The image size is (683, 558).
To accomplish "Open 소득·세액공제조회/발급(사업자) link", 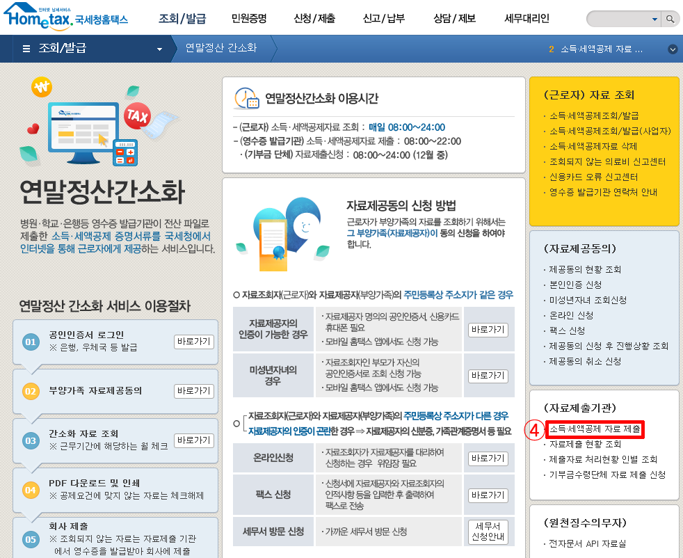I will [610, 131].
